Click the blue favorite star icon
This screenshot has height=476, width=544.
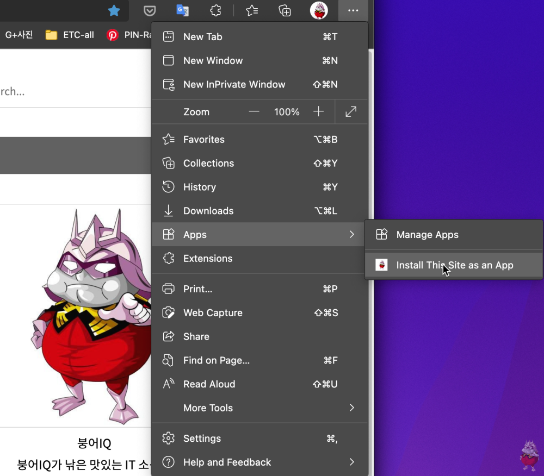[x=114, y=11]
